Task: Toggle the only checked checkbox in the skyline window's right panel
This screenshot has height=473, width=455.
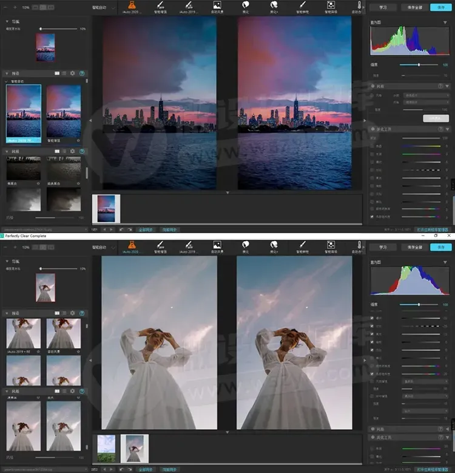Action: click(372, 217)
